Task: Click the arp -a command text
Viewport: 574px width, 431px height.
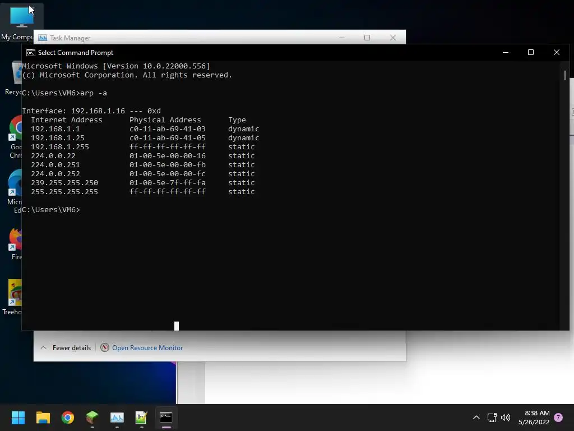Action: [x=94, y=93]
